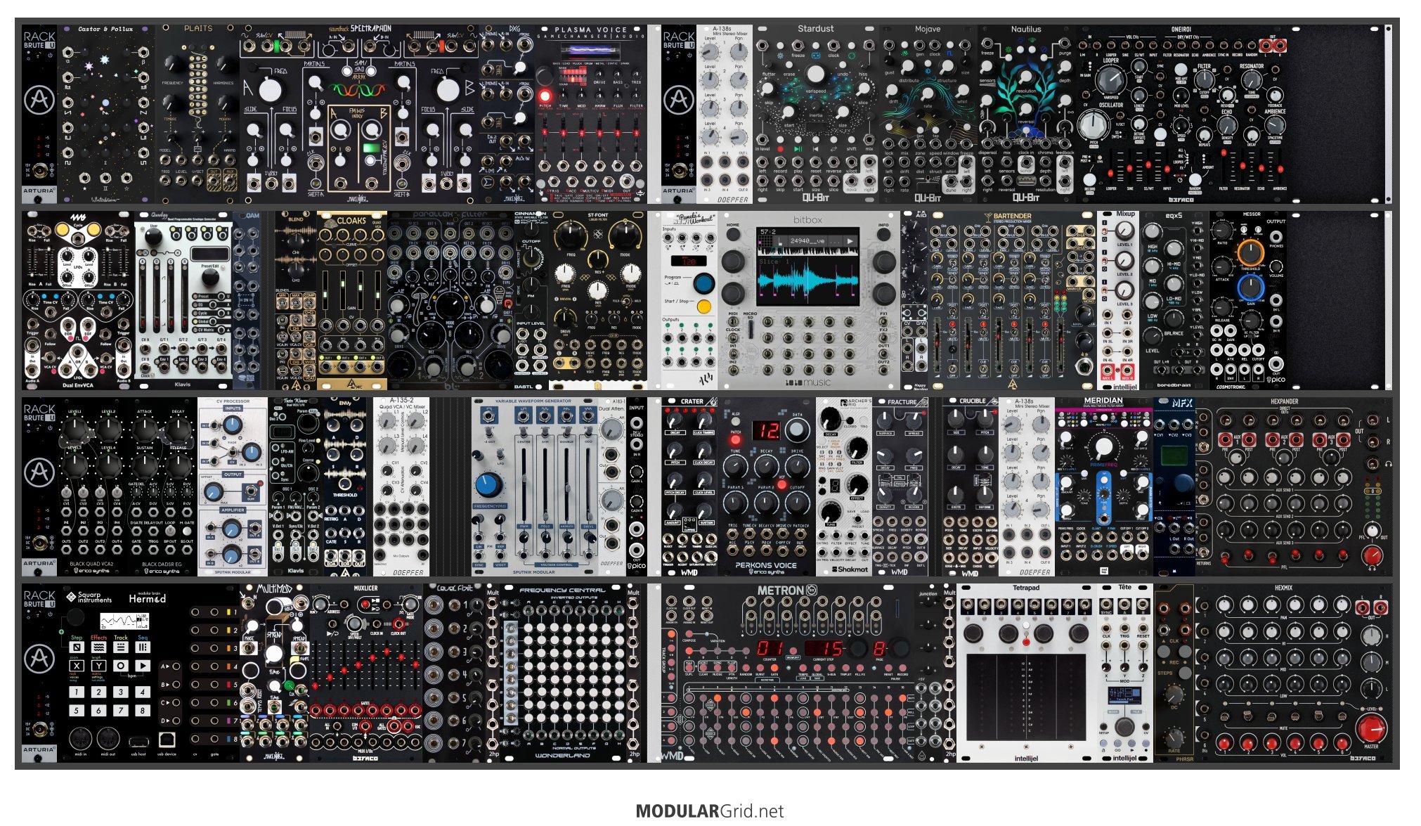Select the Tetrapad module
This screenshot has height=826, width=1421.
tap(1026, 673)
